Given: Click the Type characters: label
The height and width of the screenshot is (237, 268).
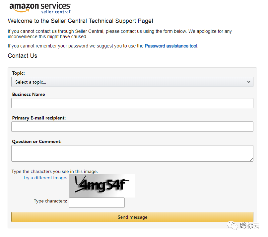Looking at the screenshot, I should click(50, 201).
